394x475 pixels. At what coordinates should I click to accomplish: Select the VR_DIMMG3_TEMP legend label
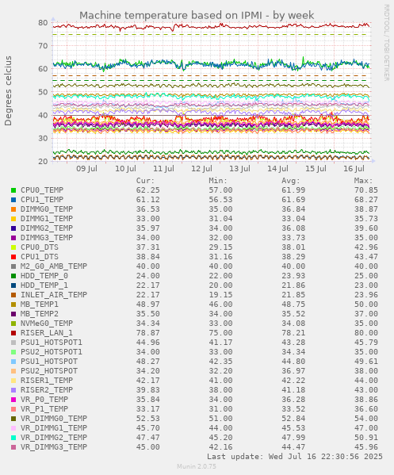(54, 447)
